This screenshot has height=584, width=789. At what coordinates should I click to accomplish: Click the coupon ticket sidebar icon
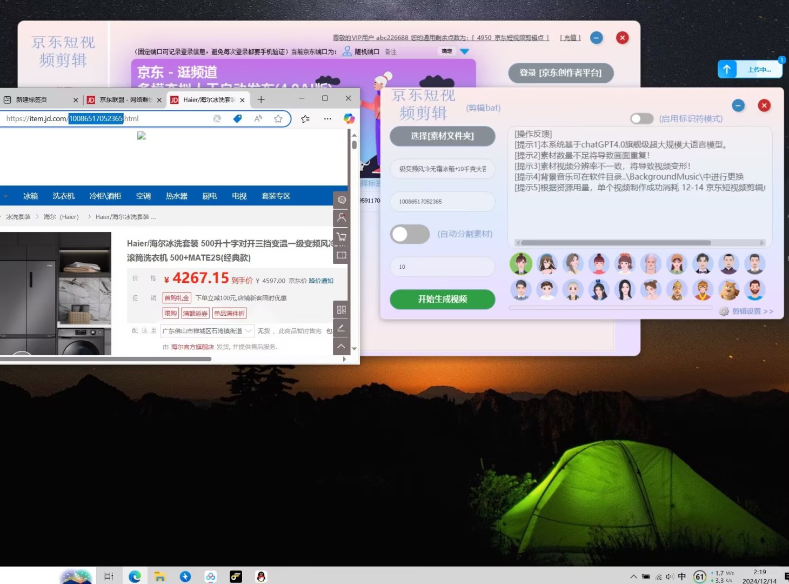click(x=342, y=255)
